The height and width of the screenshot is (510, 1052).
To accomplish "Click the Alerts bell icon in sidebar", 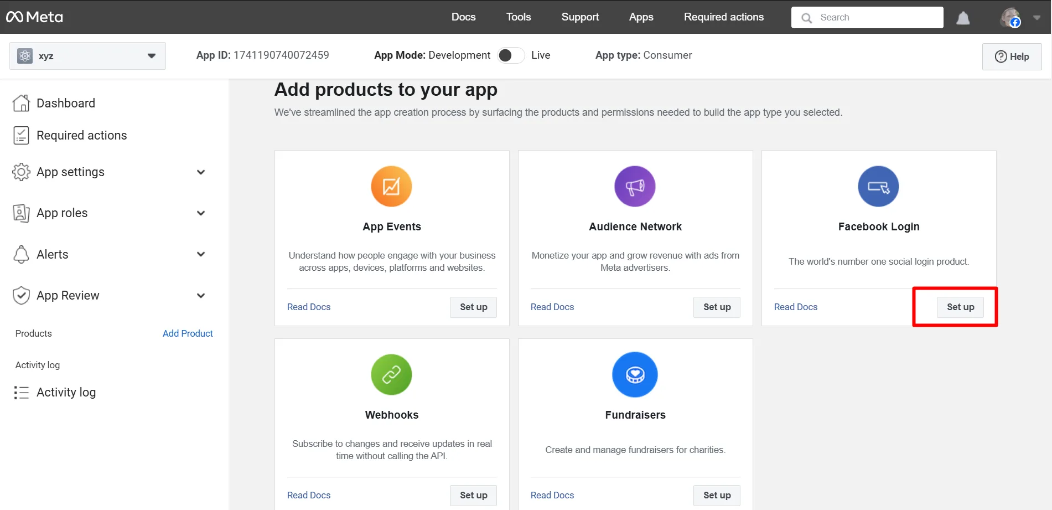I will coord(21,254).
